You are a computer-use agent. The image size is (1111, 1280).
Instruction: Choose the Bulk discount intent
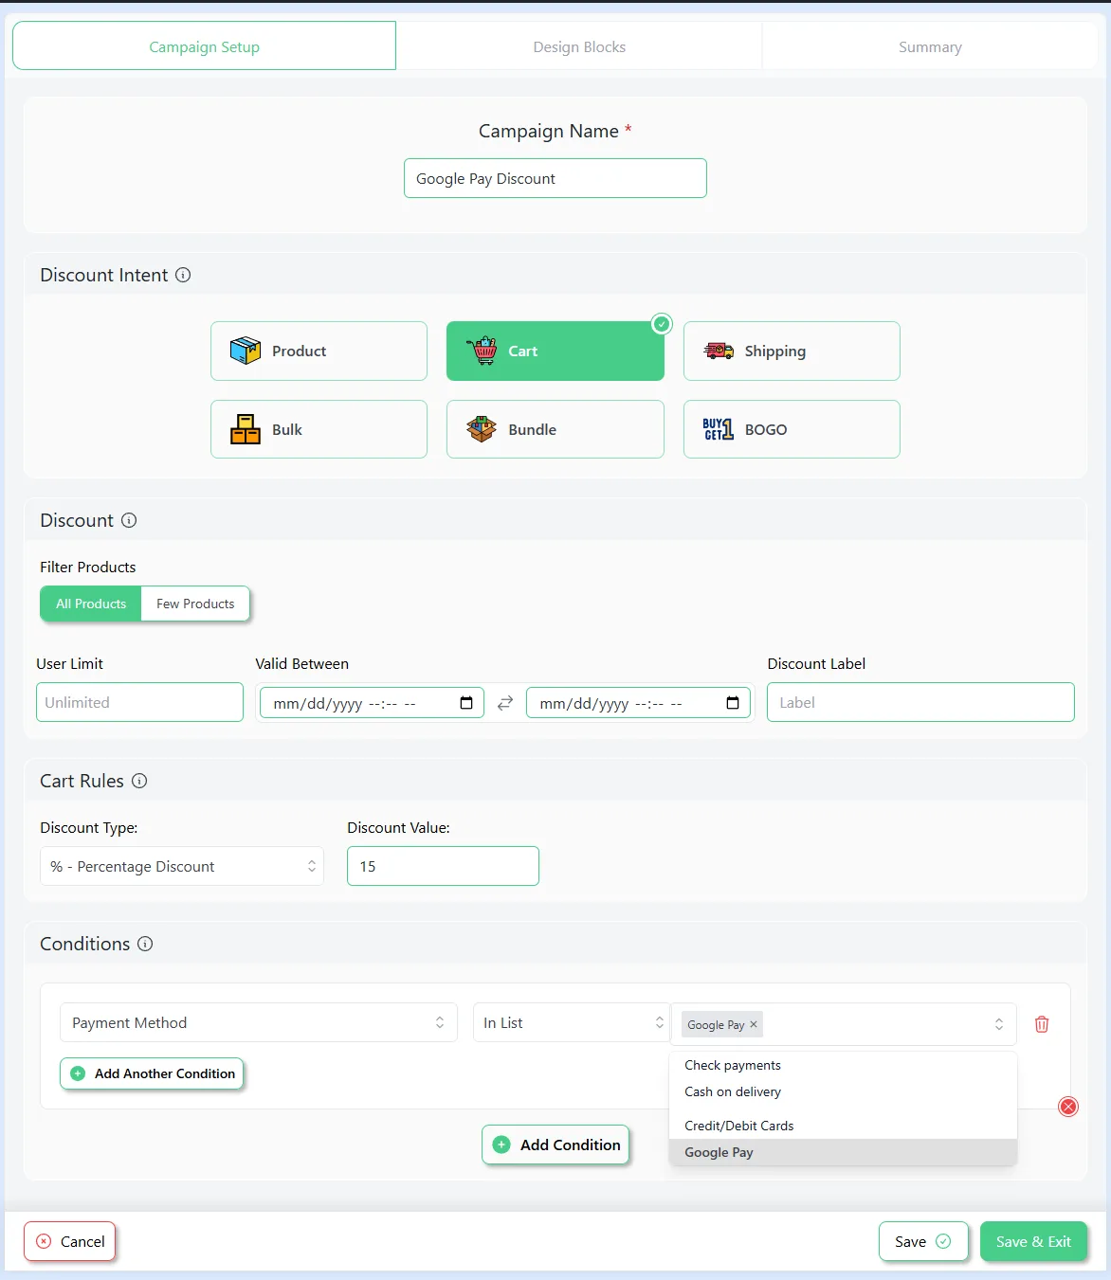tap(319, 429)
